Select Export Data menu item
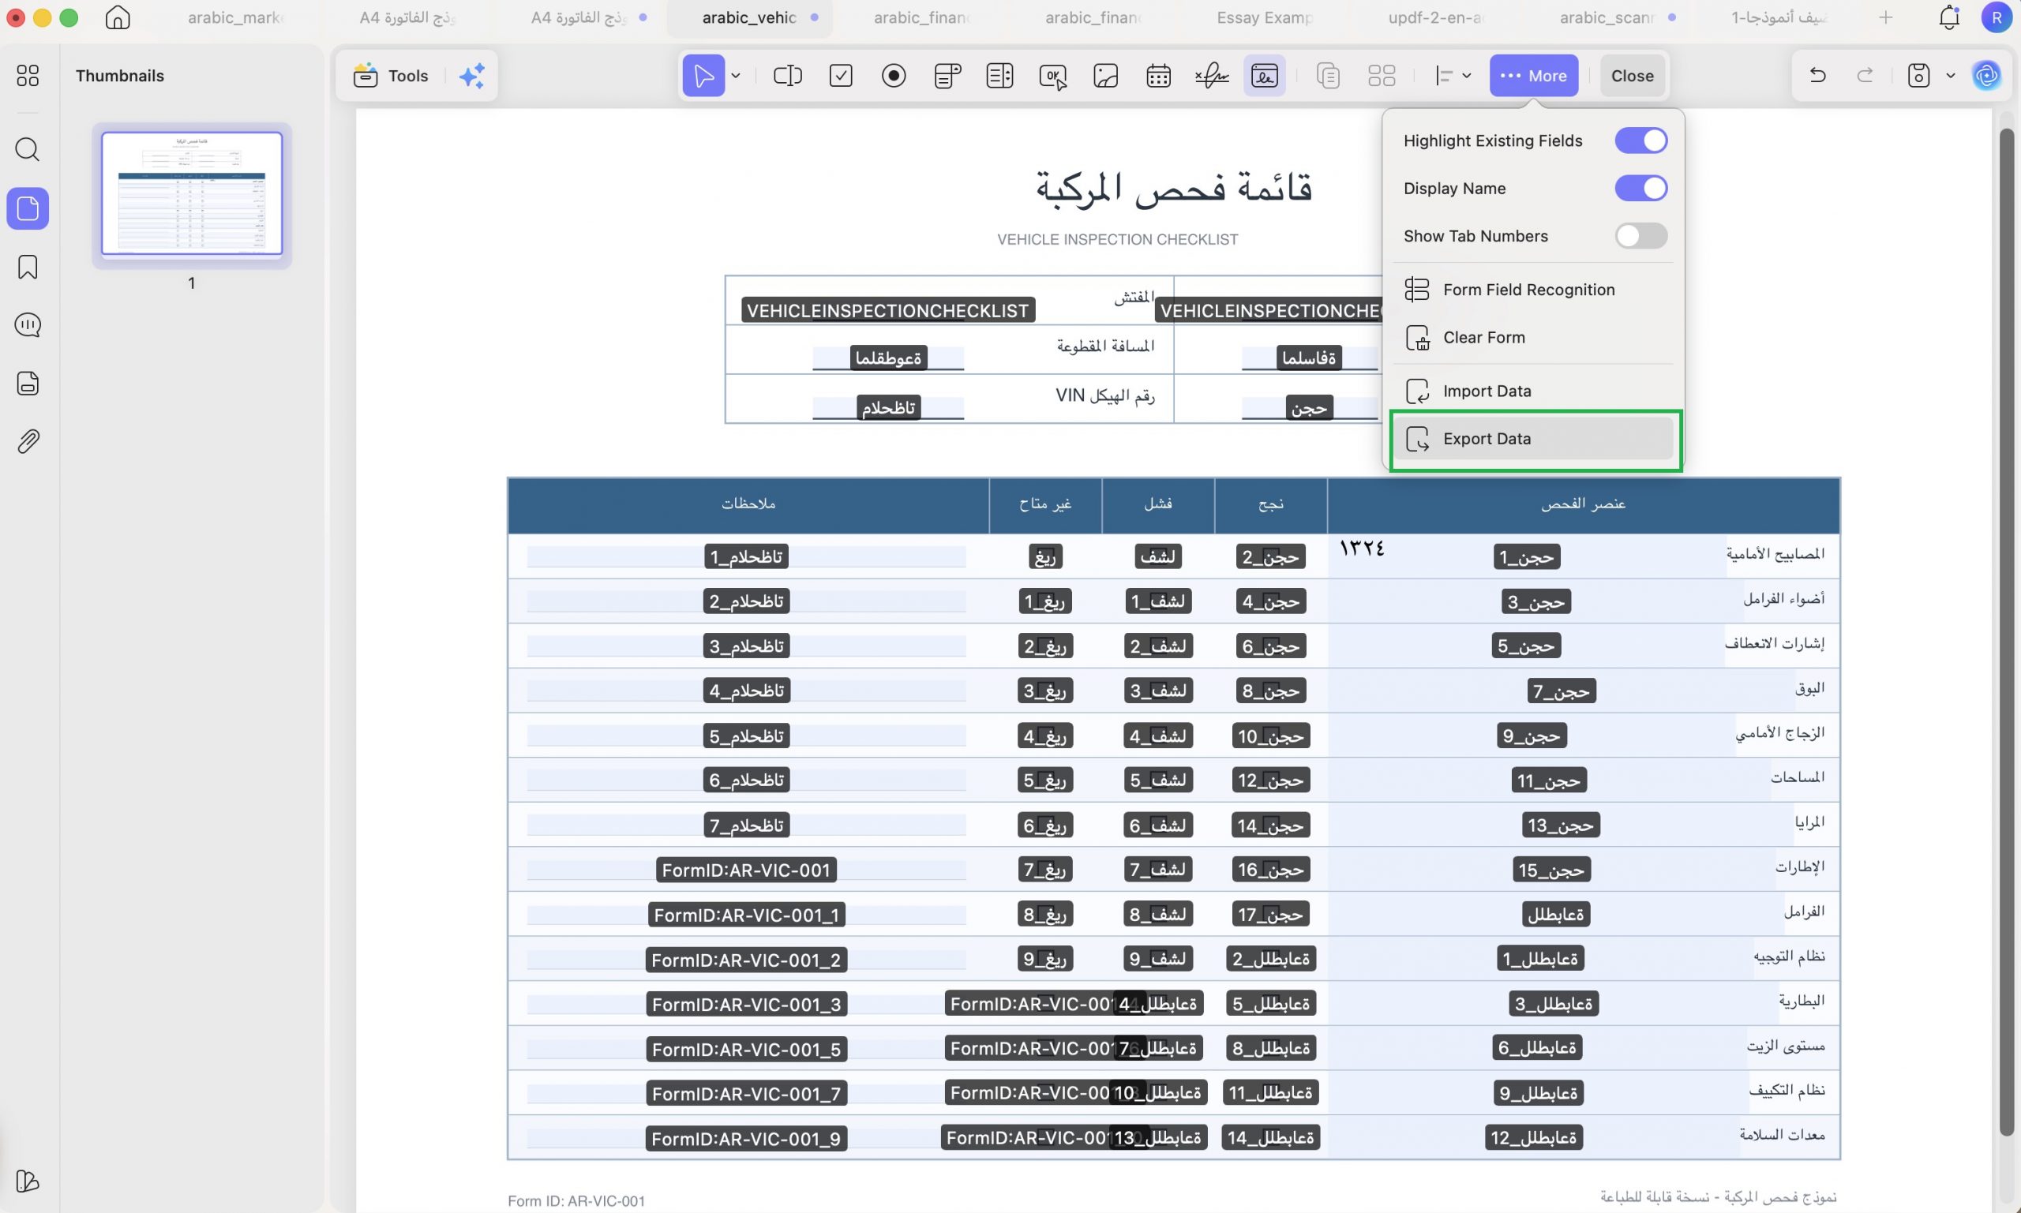The width and height of the screenshot is (2021, 1213). pos(1533,438)
